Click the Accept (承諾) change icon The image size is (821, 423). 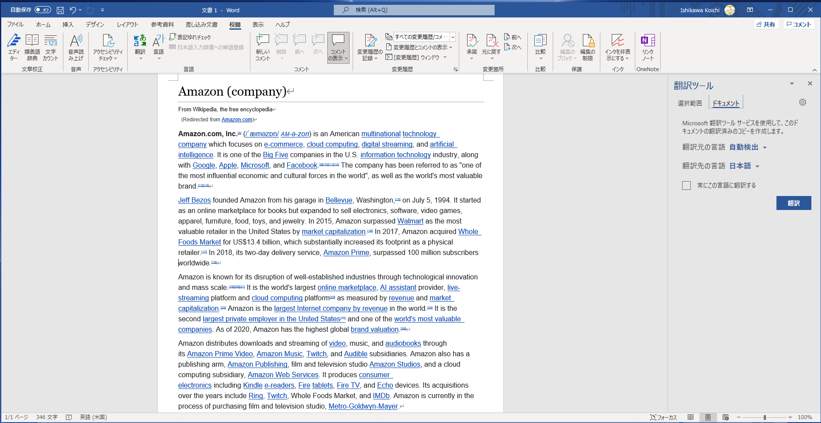pos(472,47)
